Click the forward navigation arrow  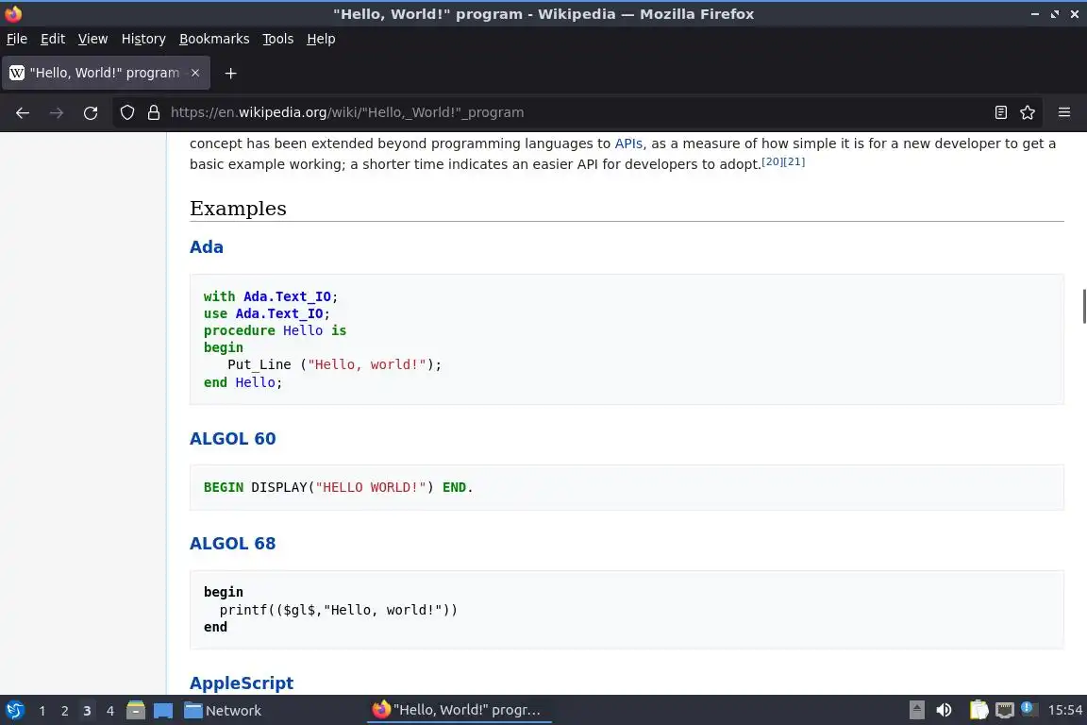[57, 112]
